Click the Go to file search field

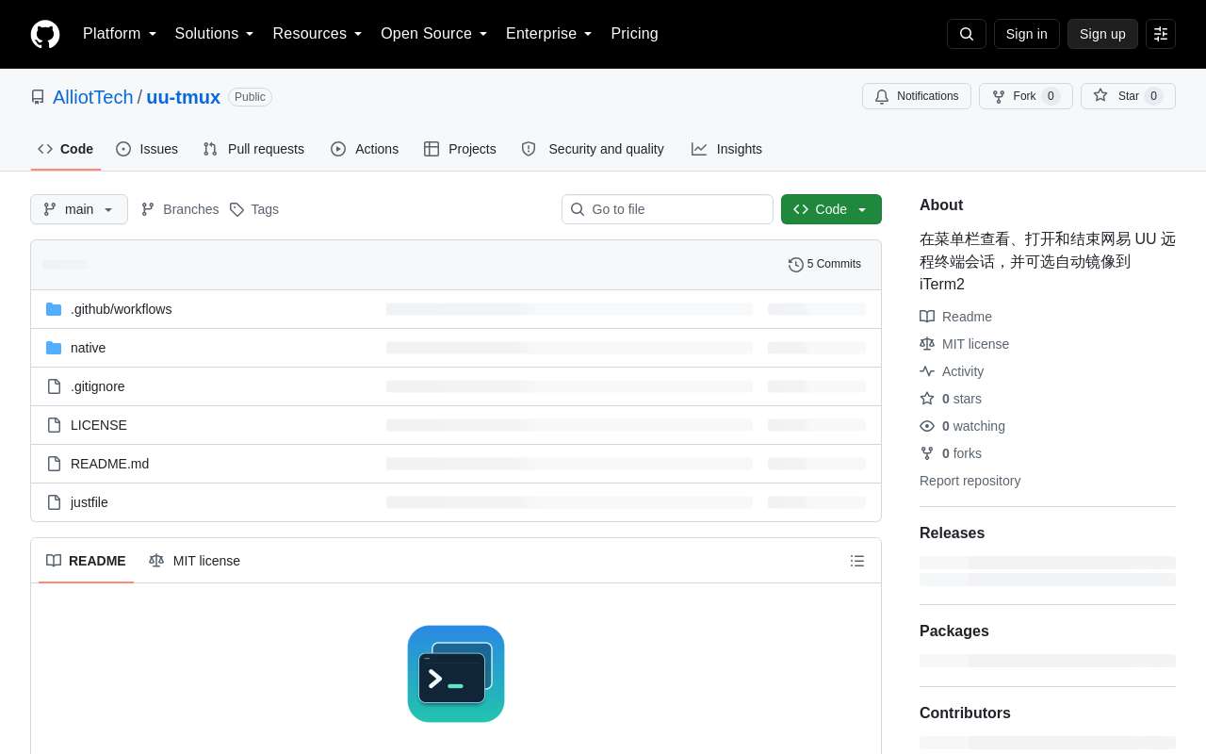point(667,209)
